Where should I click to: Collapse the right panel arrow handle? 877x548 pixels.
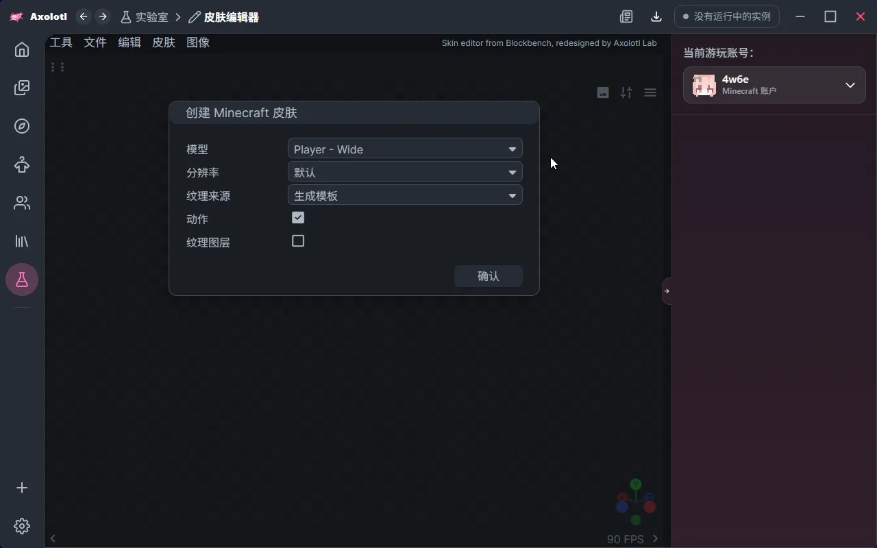pos(667,291)
